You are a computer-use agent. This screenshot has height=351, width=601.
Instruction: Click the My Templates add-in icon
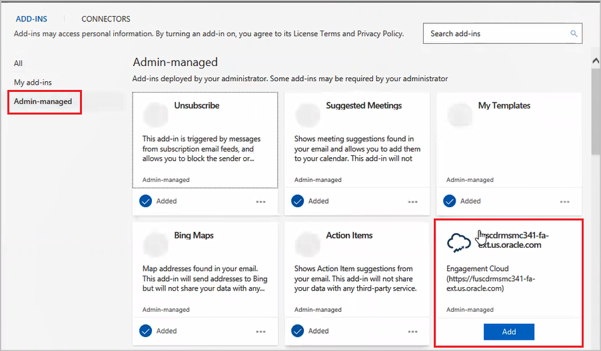[460, 115]
